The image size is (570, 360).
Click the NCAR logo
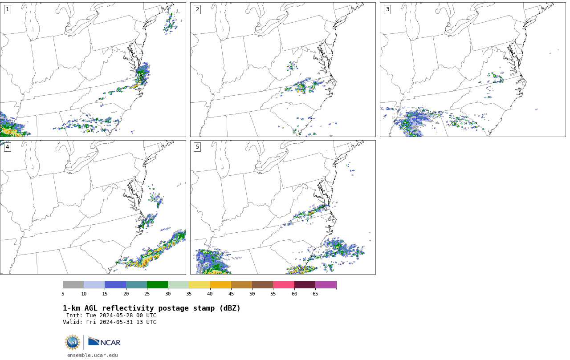point(104,342)
